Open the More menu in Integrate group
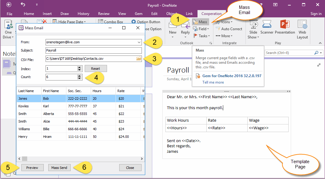This screenshot has height=179, width=325. click(x=224, y=36)
